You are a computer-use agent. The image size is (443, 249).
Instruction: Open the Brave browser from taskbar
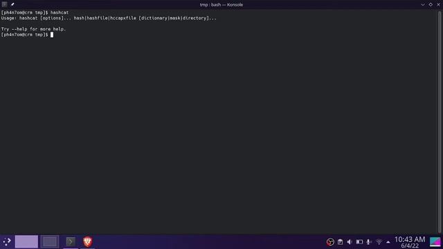pyautogui.click(x=88, y=241)
